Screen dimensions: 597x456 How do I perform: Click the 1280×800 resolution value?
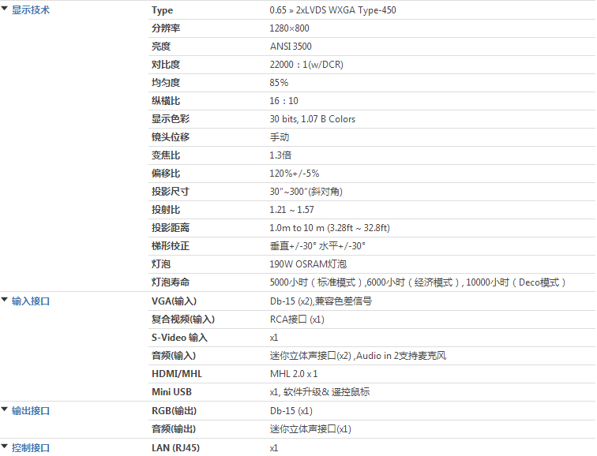point(290,28)
